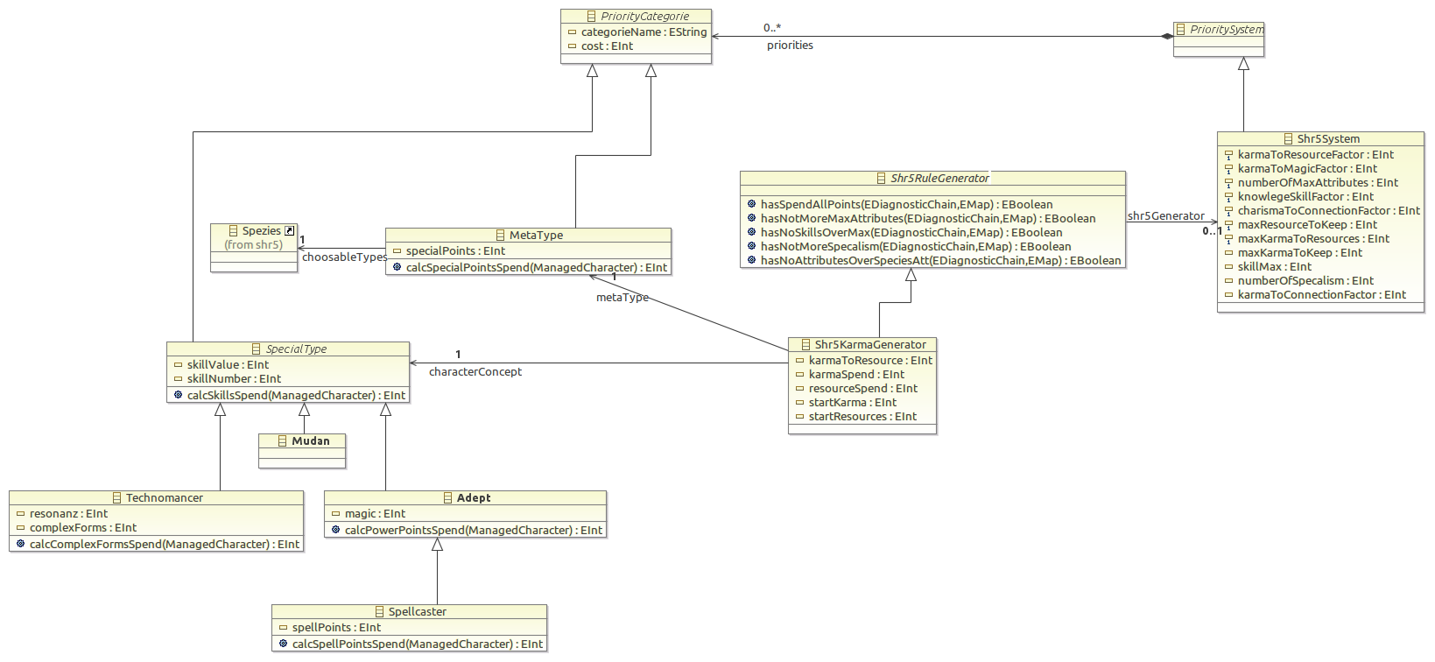Viewport: 1435px width, 662px height.
Task: Select the MetaType class title
Action: [536, 236]
